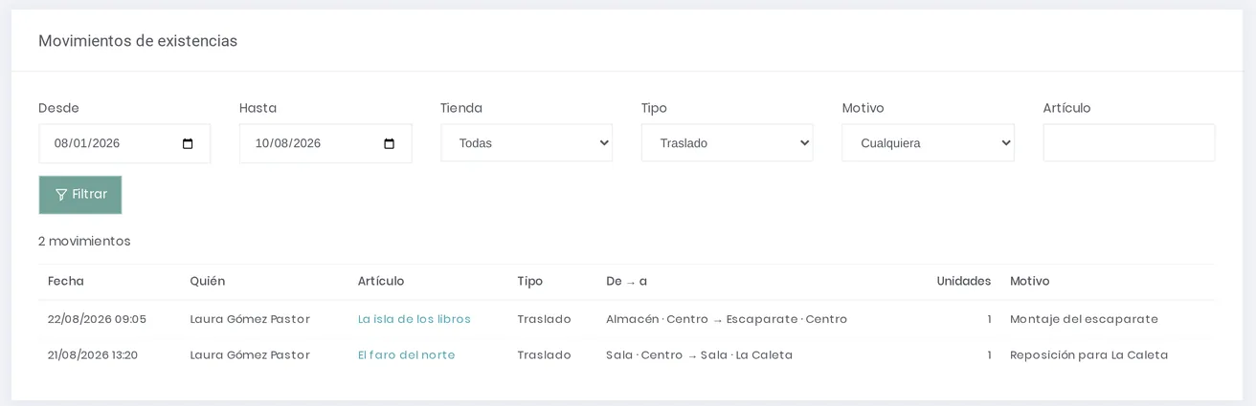Select the 22/08/2026 09:05 movement row

point(627,319)
